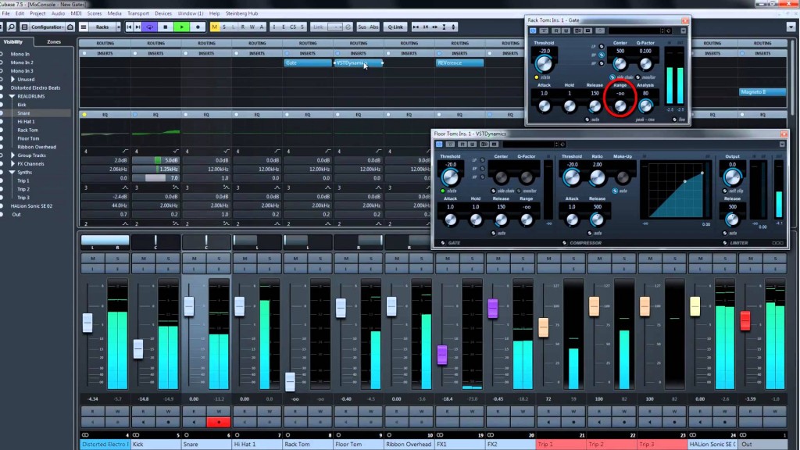This screenshot has width=800, height=450.
Task: Click the Q-Link button
Action: tap(395, 27)
